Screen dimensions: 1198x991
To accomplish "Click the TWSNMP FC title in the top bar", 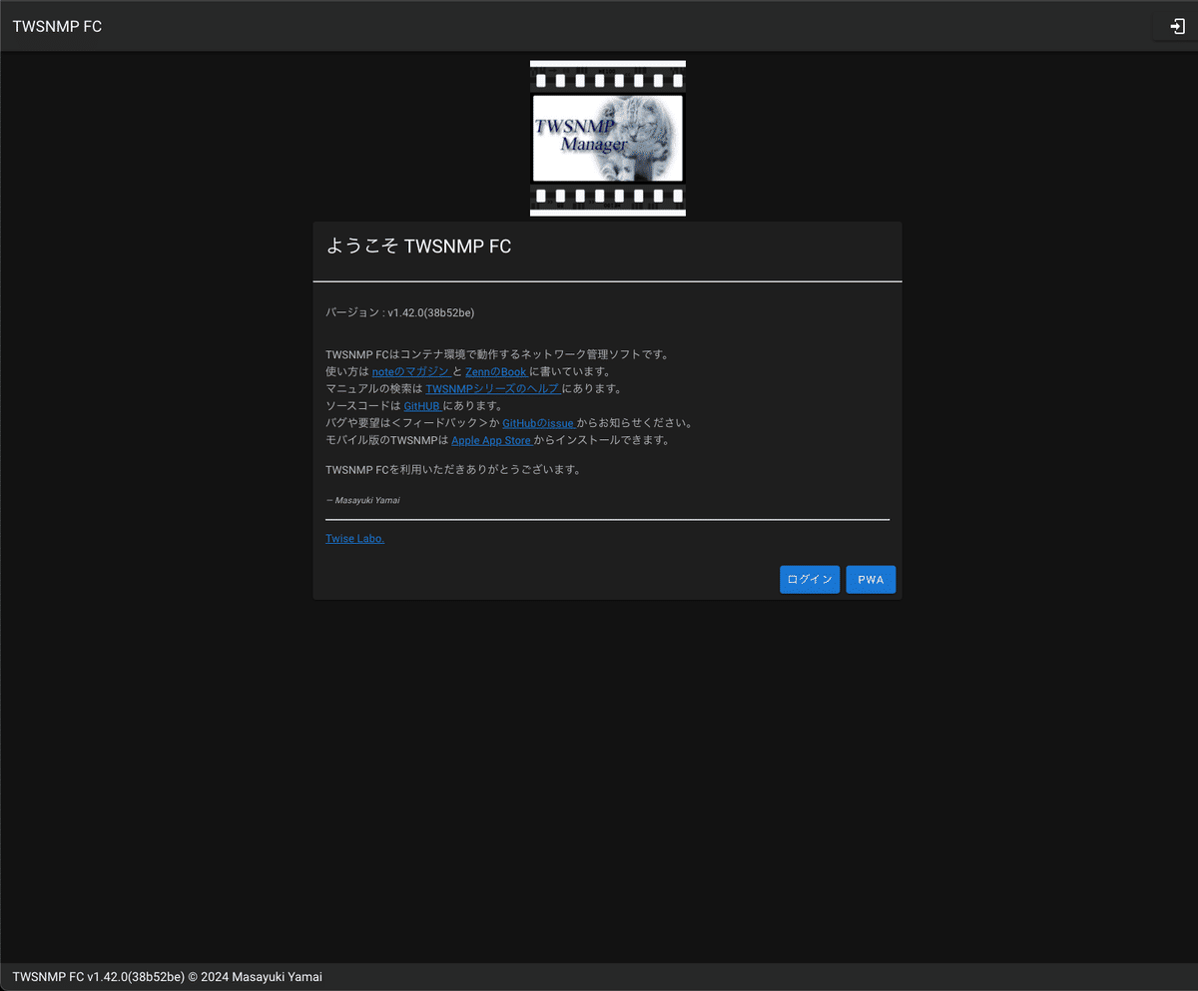I will click(x=57, y=27).
